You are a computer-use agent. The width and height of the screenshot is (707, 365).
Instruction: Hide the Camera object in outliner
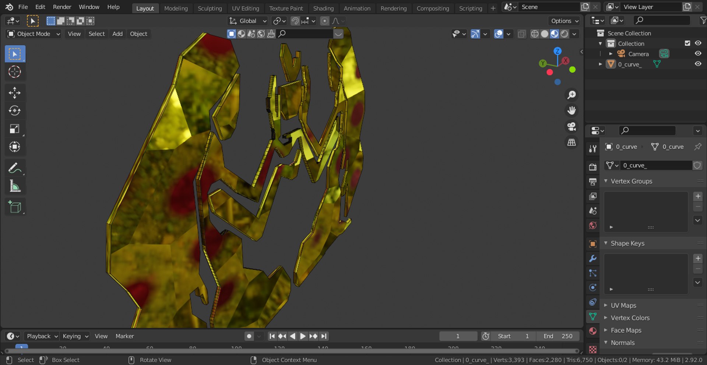tap(698, 53)
